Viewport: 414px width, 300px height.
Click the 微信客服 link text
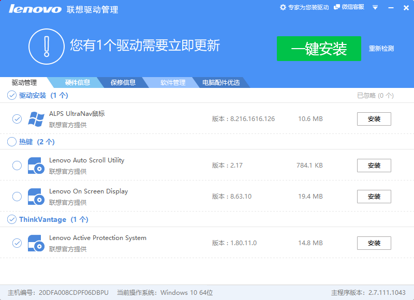click(353, 7)
